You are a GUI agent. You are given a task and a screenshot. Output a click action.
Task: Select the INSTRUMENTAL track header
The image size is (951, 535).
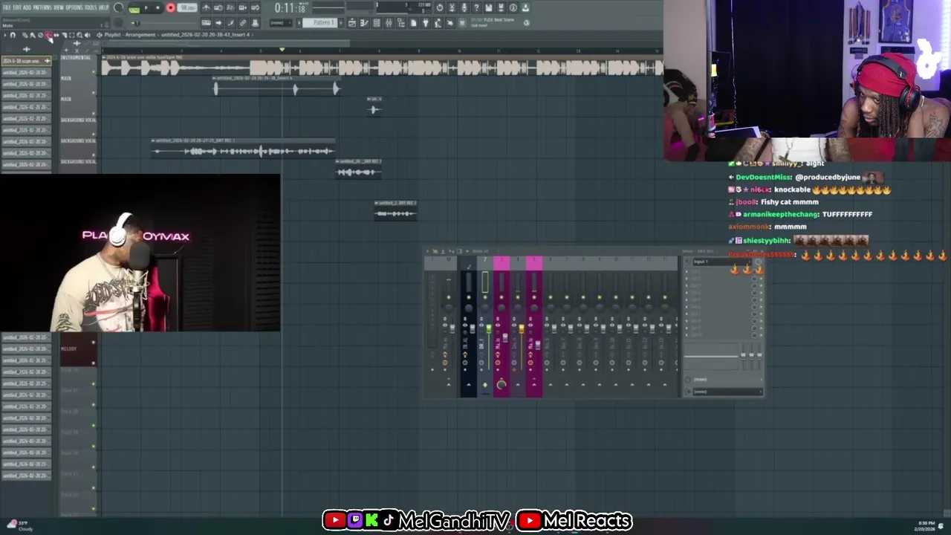[77, 64]
